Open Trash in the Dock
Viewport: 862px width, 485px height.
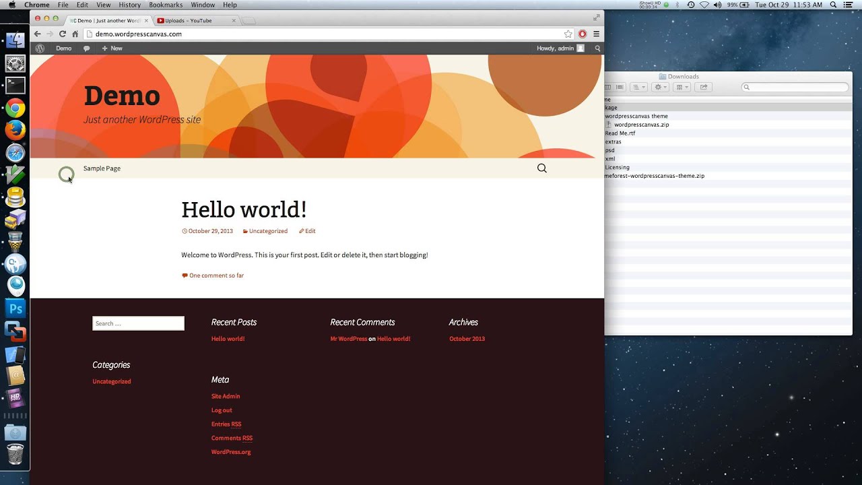point(15,454)
